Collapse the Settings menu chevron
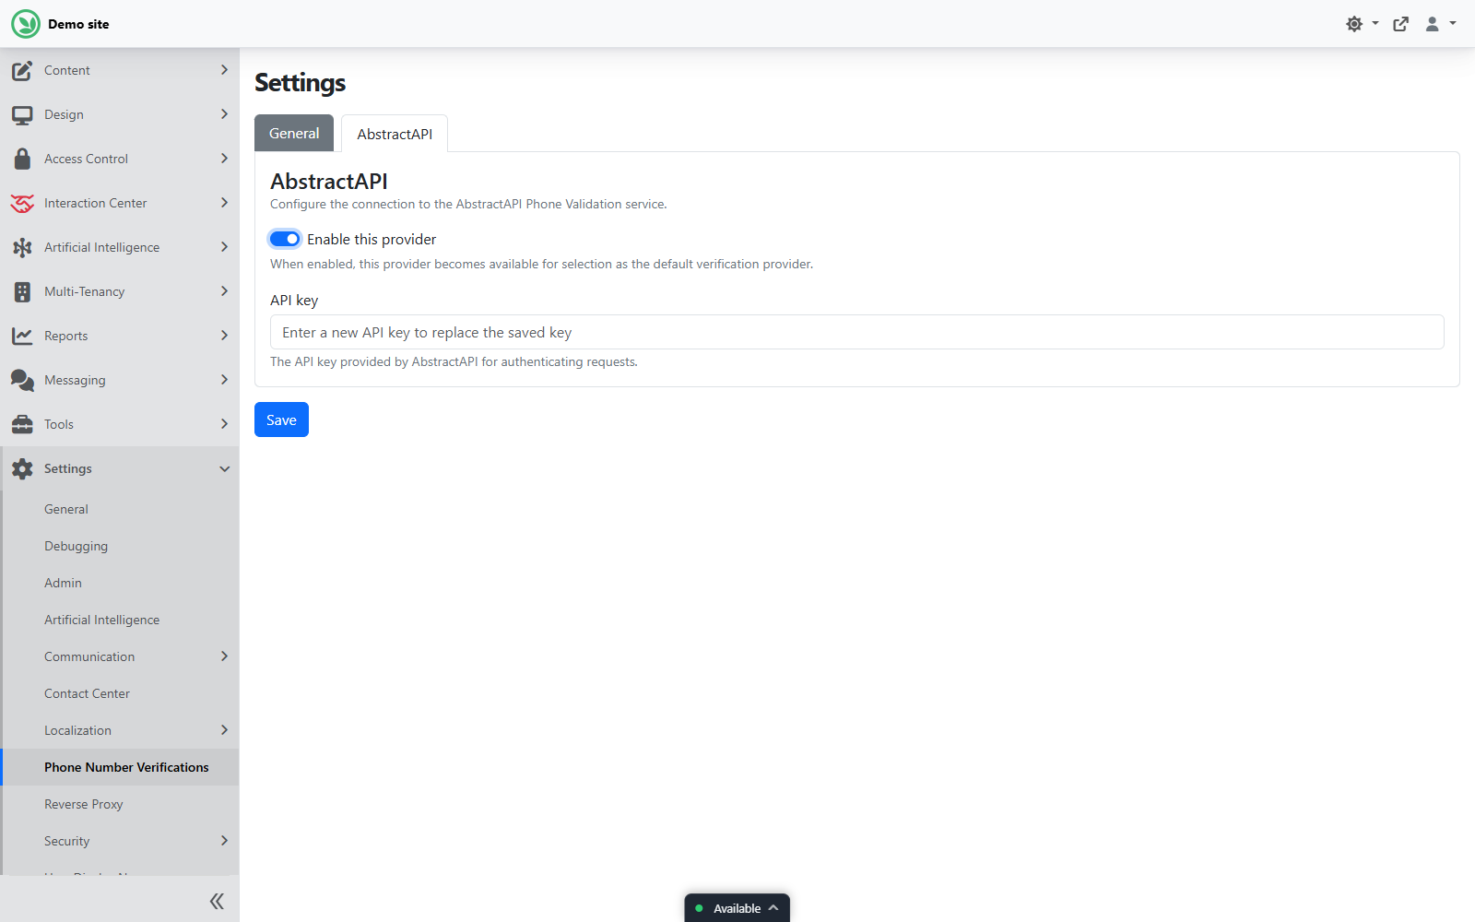 224,468
